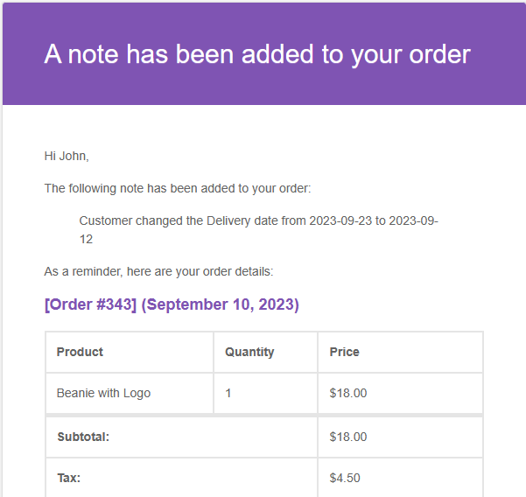Click the old date 2023-09-23 in the note
Screen dimensions: 526x497
click(x=340, y=221)
